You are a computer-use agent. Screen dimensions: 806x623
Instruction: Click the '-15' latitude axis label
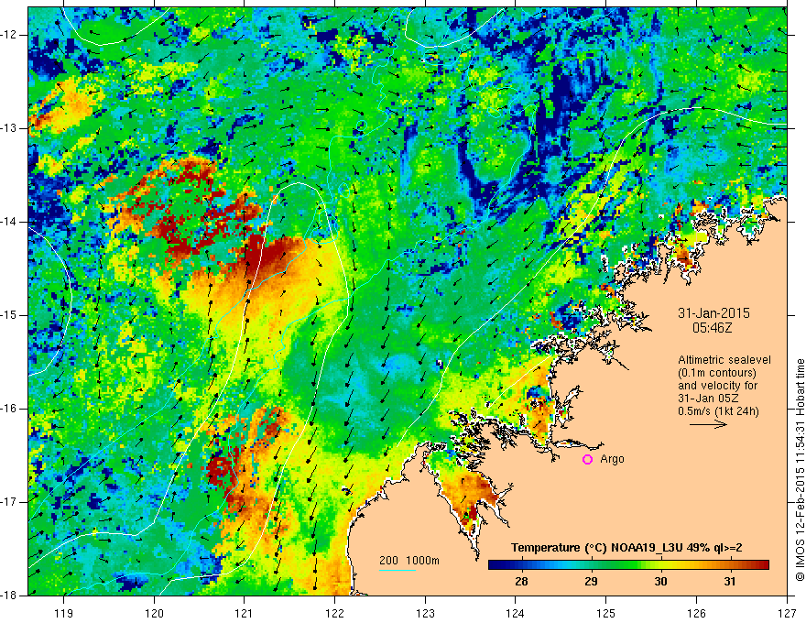10,315
